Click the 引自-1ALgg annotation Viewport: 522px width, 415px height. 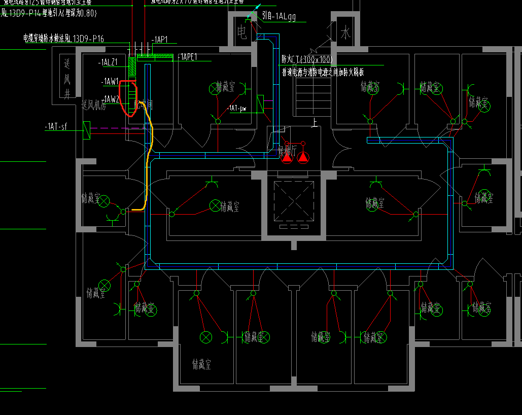tap(279, 16)
